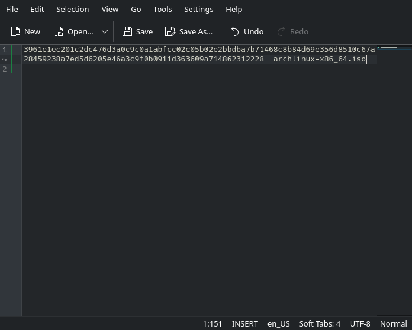Viewport: 412px width, 330px height.
Task: Click the Save floppy disk icon
Action: (127, 32)
